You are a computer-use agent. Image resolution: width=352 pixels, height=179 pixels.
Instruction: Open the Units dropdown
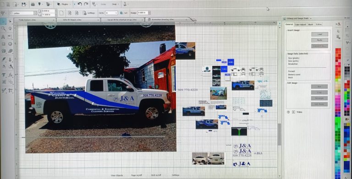[x=111, y=13]
